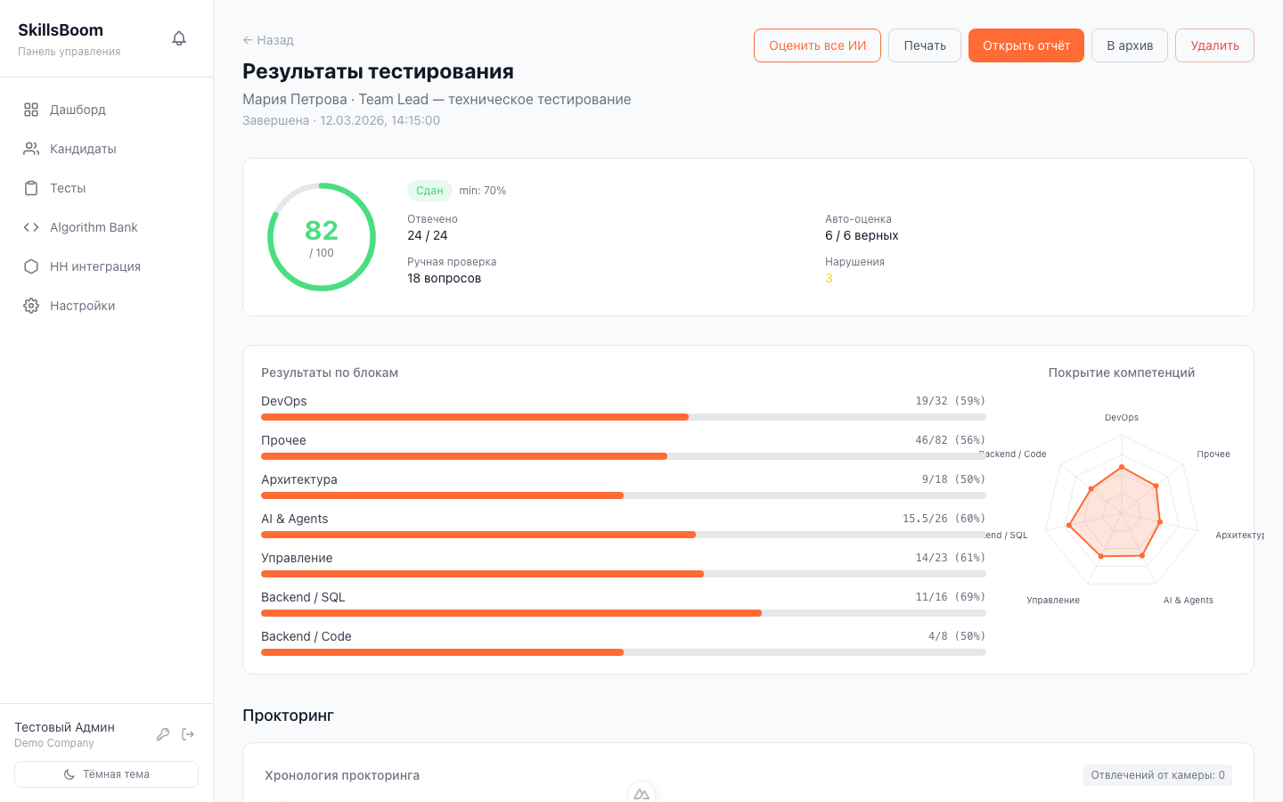Click the Покрытие компетенций heading
The height and width of the screenshot is (802, 1283).
pos(1122,372)
